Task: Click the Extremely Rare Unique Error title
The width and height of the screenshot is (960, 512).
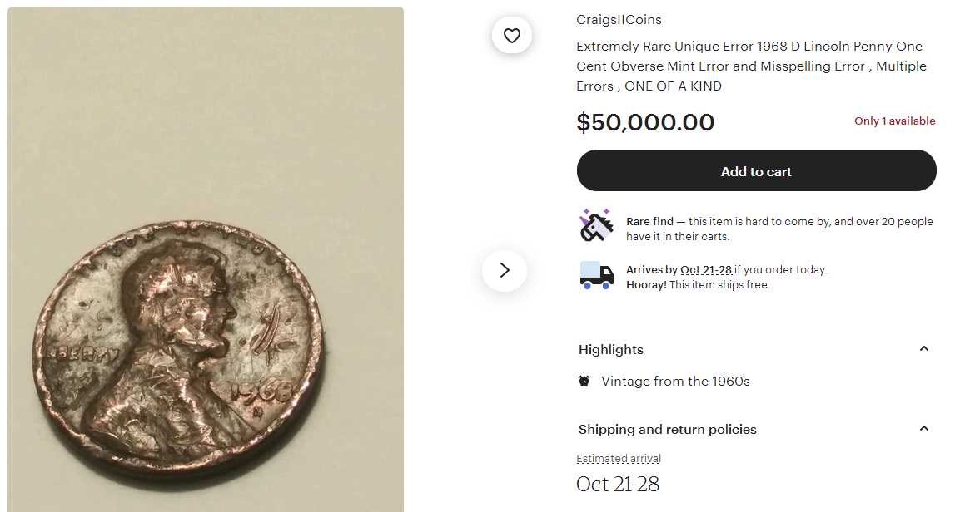Action: (x=749, y=66)
